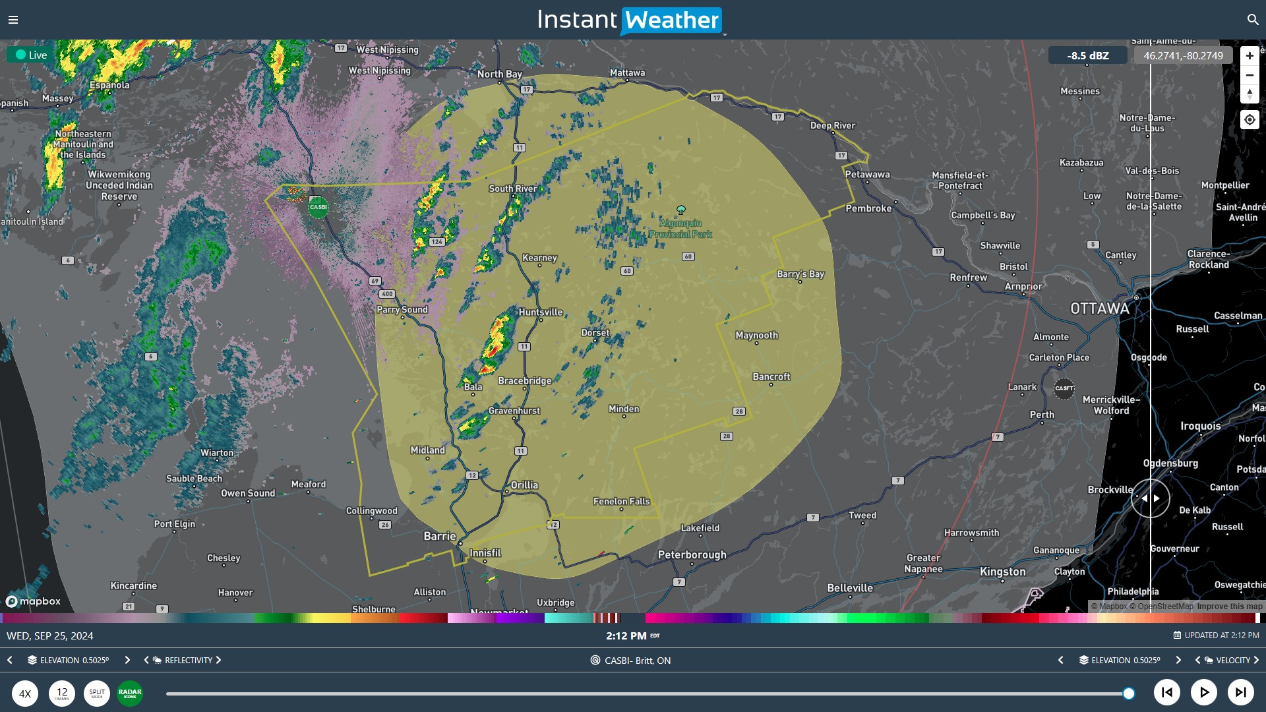The image size is (1266, 712).
Task: Skip to the last frame
Action: tap(1241, 692)
